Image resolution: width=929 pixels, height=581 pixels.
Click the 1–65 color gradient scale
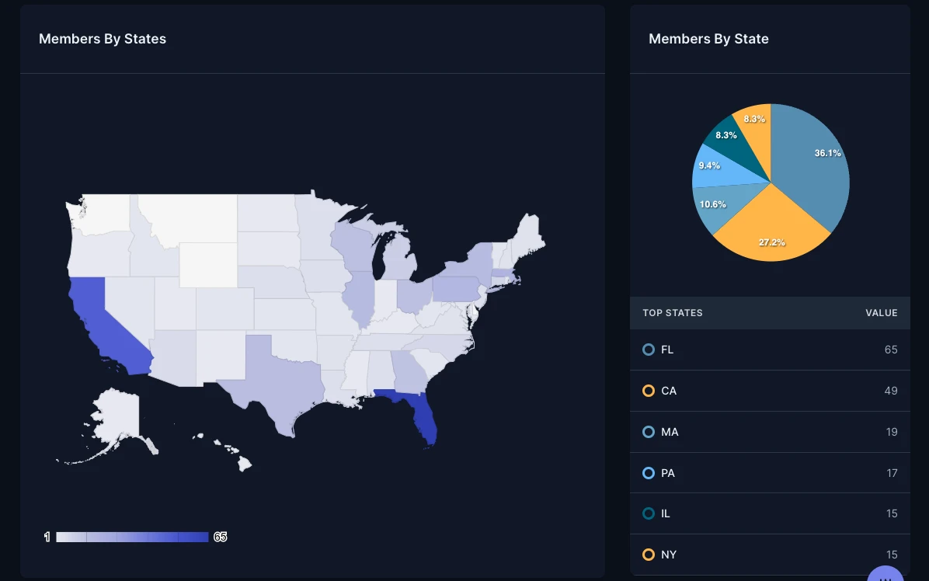tap(134, 536)
